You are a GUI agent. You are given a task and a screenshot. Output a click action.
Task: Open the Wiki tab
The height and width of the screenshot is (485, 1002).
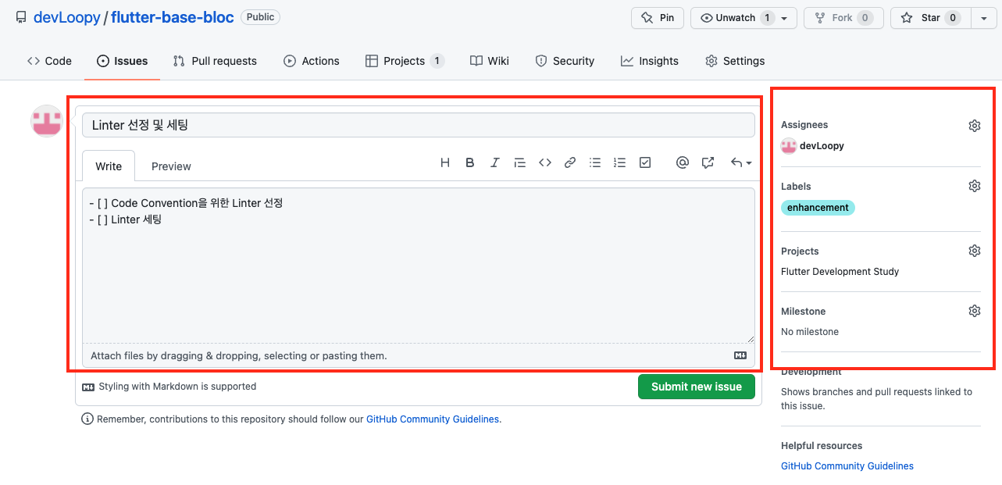pos(490,61)
